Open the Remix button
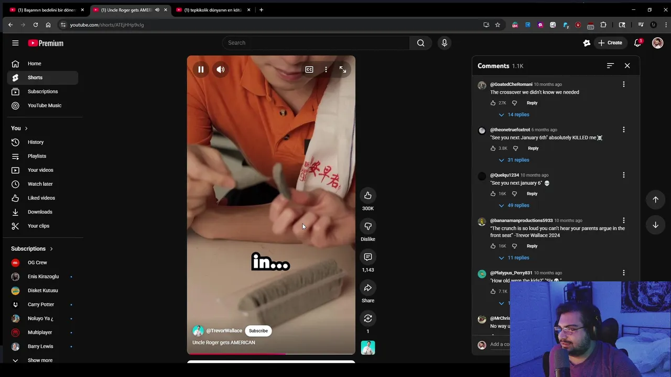671x377 pixels. point(368,318)
